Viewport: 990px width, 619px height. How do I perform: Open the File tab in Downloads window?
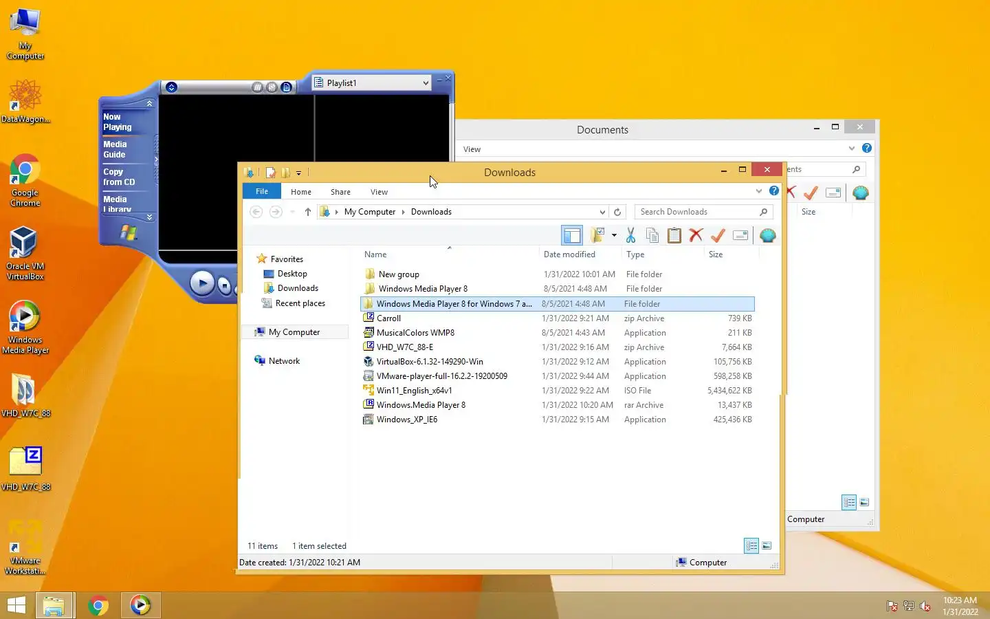coord(262,191)
